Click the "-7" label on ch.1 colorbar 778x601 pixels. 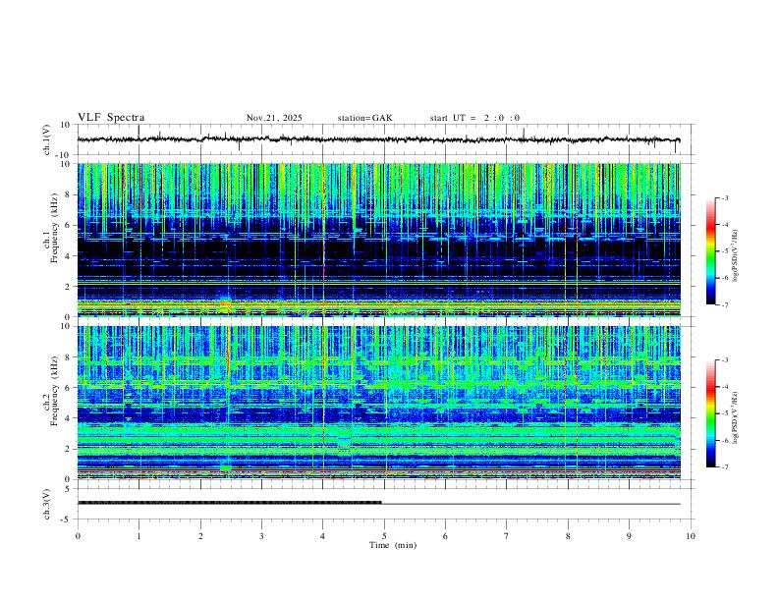(724, 305)
